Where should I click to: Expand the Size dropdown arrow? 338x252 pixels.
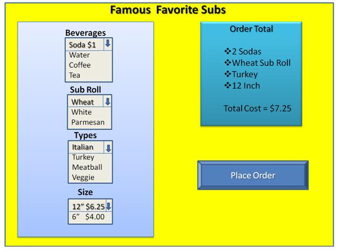click(x=108, y=206)
